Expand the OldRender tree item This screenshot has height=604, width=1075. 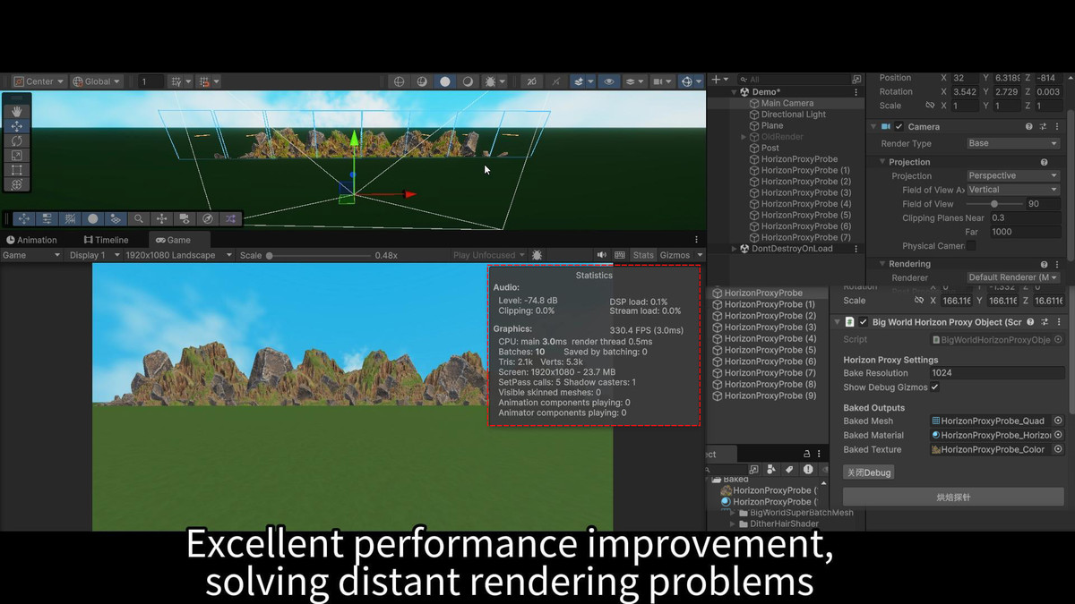click(x=744, y=137)
